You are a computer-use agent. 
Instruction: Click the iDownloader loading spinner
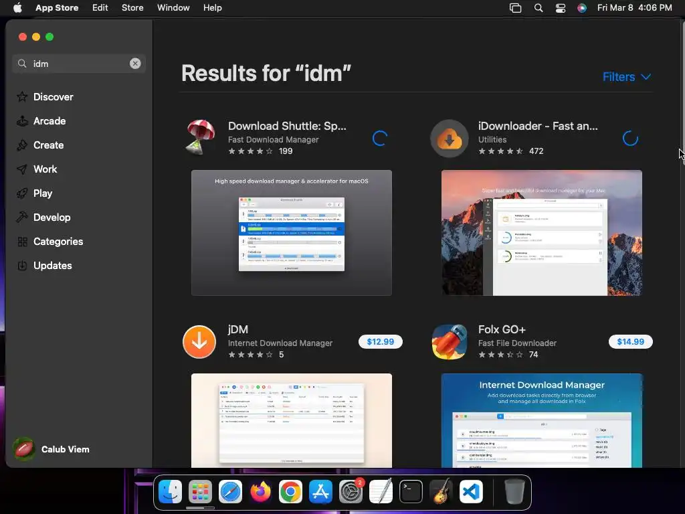(x=630, y=139)
